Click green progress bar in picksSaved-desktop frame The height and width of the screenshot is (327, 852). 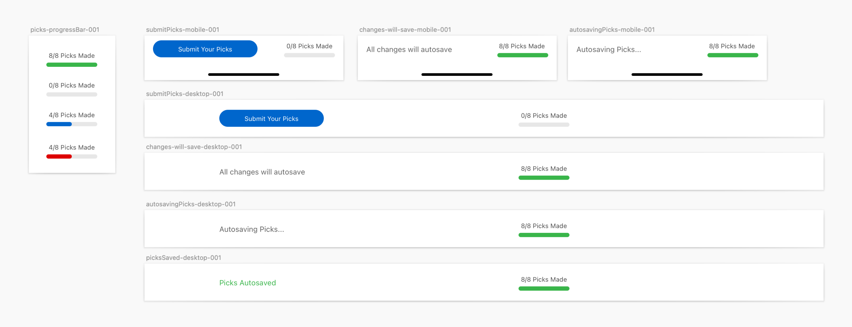[544, 289]
